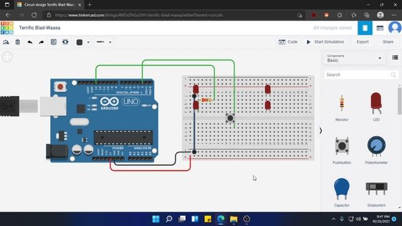The height and width of the screenshot is (226, 402).
Task: Click the search magnifier icon
Action: pyautogui.click(x=393, y=75)
